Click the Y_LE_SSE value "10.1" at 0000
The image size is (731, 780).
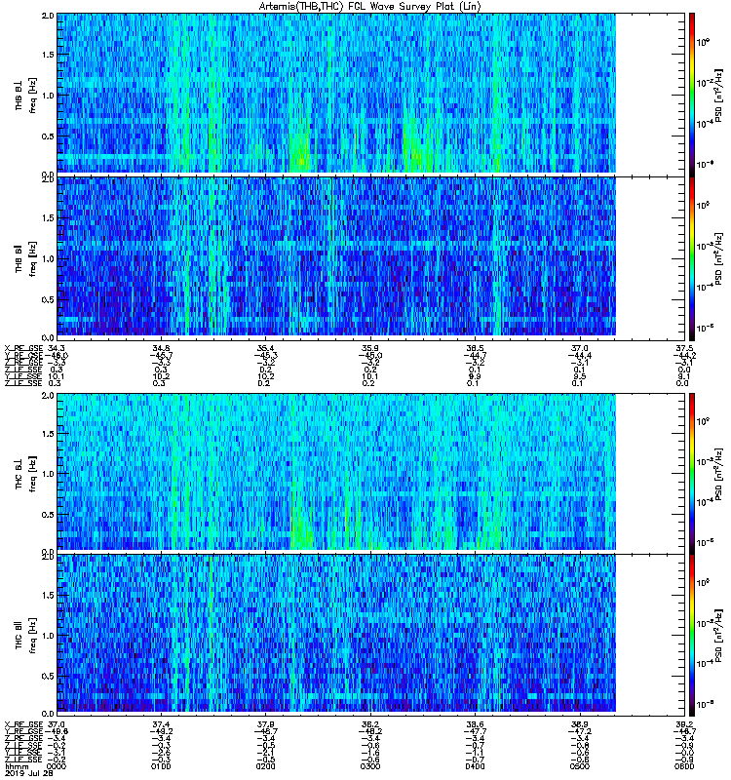(x=57, y=376)
